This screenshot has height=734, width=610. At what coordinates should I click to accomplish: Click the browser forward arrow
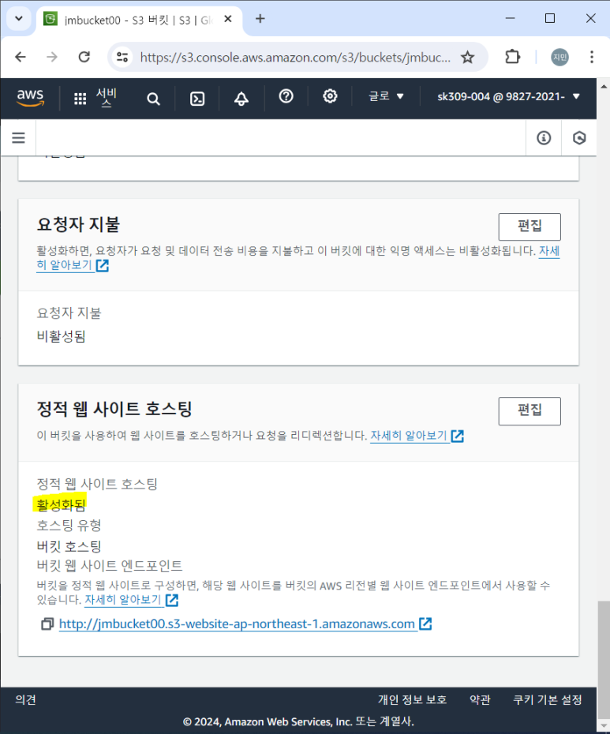click(52, 57)
